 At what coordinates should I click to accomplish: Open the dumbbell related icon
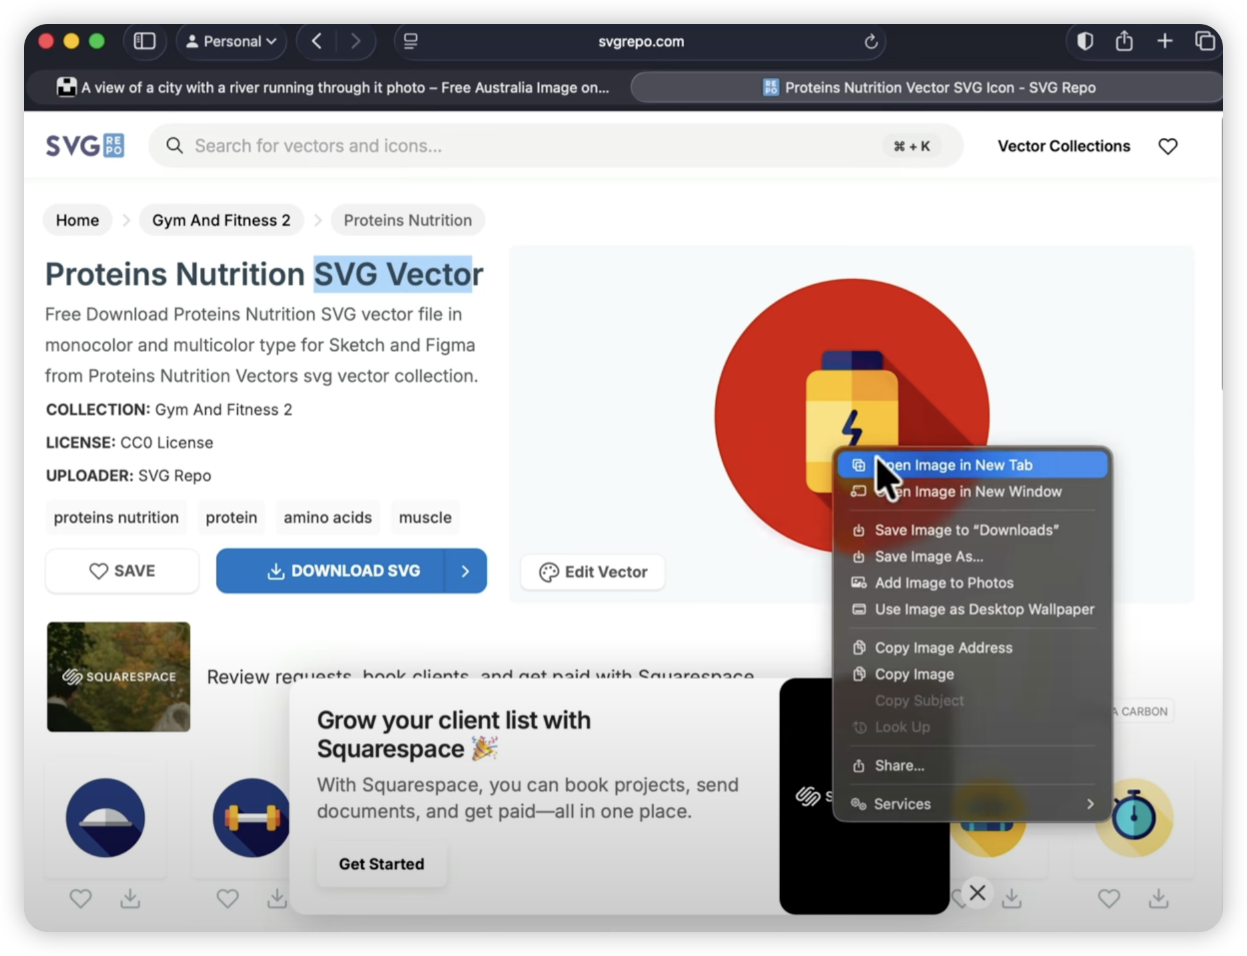click(x=252, y=818)
